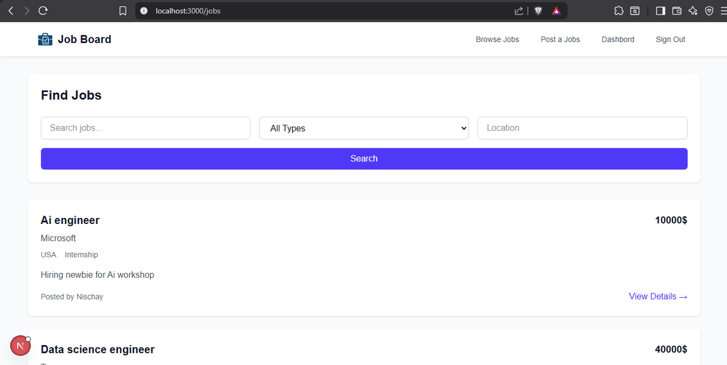Image resolution: width=727 pixels, height=365 pixels.
Task: Open the Dashbord nav item
Action: pos(618,39)
